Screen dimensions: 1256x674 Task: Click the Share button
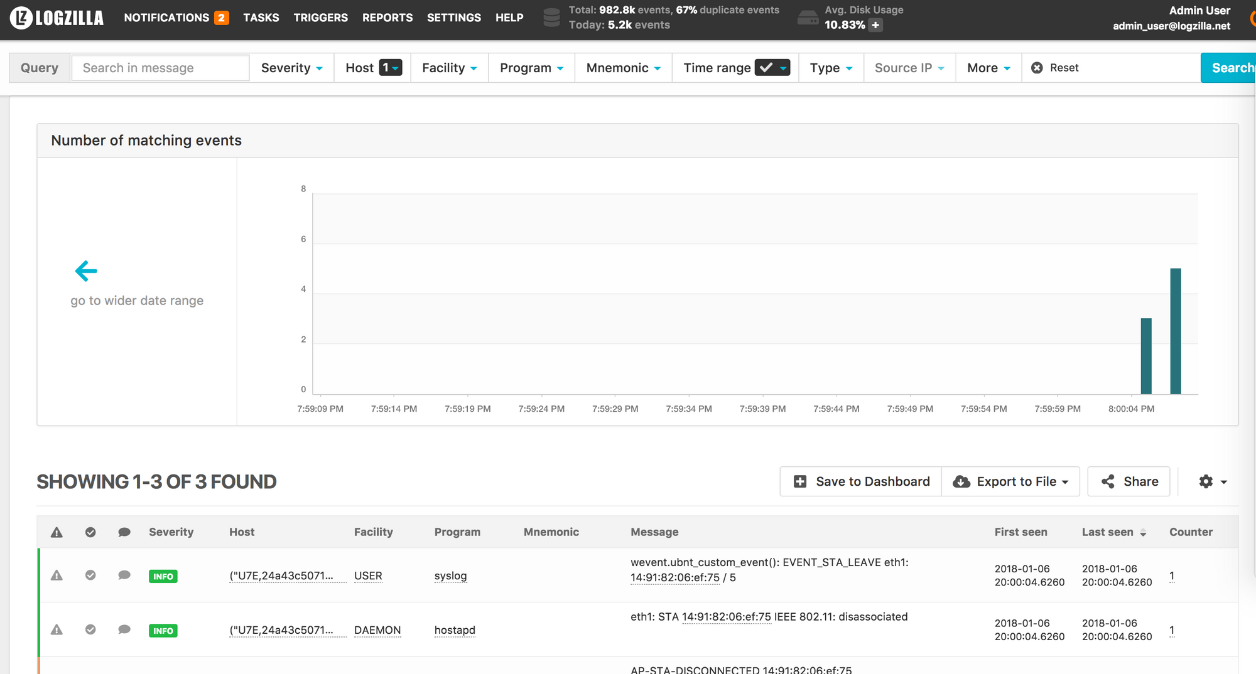click(x=1129, y=481)
